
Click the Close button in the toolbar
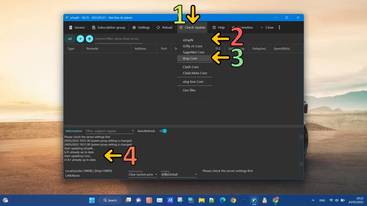pos(267,27)
